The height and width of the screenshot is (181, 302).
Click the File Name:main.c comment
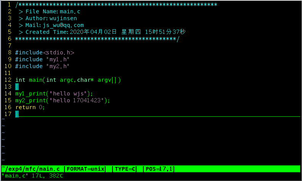click(x=53, y=11)
